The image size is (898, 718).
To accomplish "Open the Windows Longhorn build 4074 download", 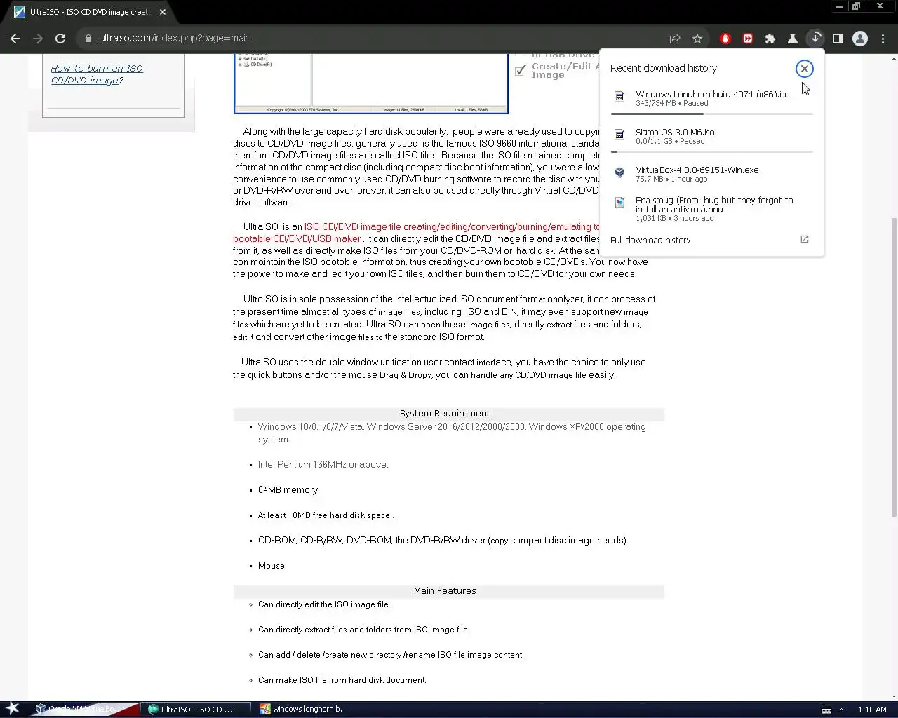I will 712,98.
